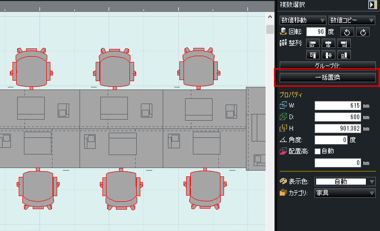Select the top-left chair in canvas
Screen dimensions: 380x231
tap(31, 68)
